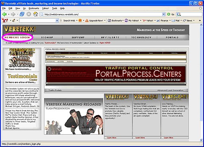204x147 pixels.
Task: Click the page vertical scrollbar track
Action: pos(201,82)
